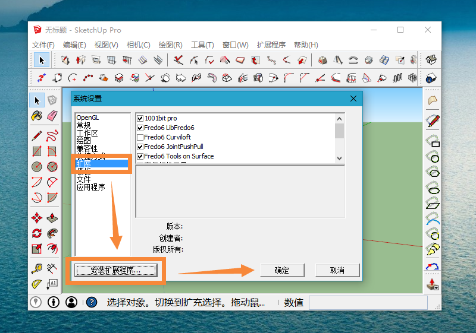Screen dimensions: 476x333
Task: Open the blue help question mark icon
Action: (92, 302)
